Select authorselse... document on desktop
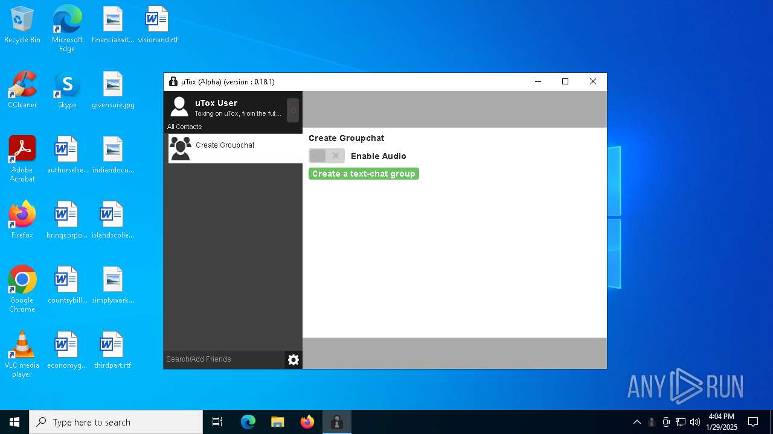 (x=67, y=156)
